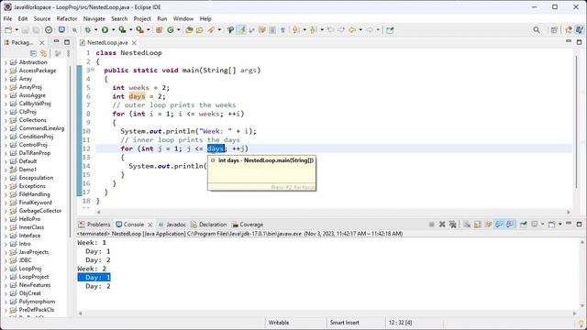Select the HelloPro project
Image resolution: width=587 pixels, height=330 pixels.
29,219
